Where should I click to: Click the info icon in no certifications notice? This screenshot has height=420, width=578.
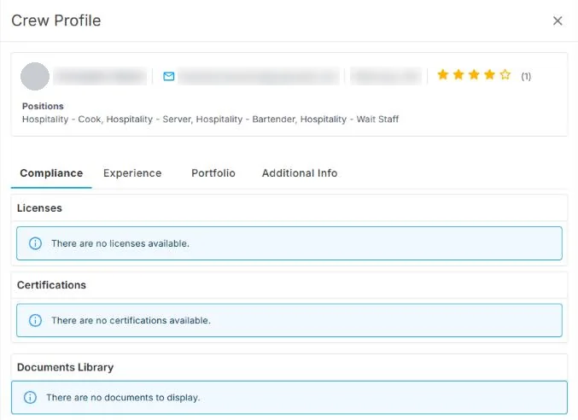(35, 320)
